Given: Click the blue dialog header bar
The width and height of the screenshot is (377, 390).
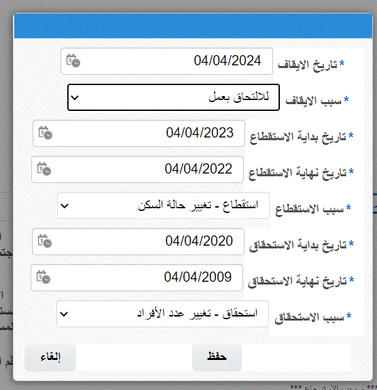Looking at the screenshot, I should tap(193, 26).
